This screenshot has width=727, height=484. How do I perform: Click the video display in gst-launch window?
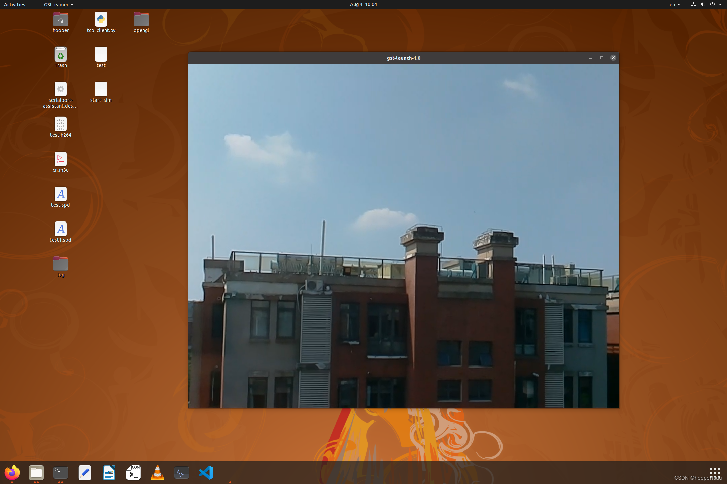tap(404, 236)
